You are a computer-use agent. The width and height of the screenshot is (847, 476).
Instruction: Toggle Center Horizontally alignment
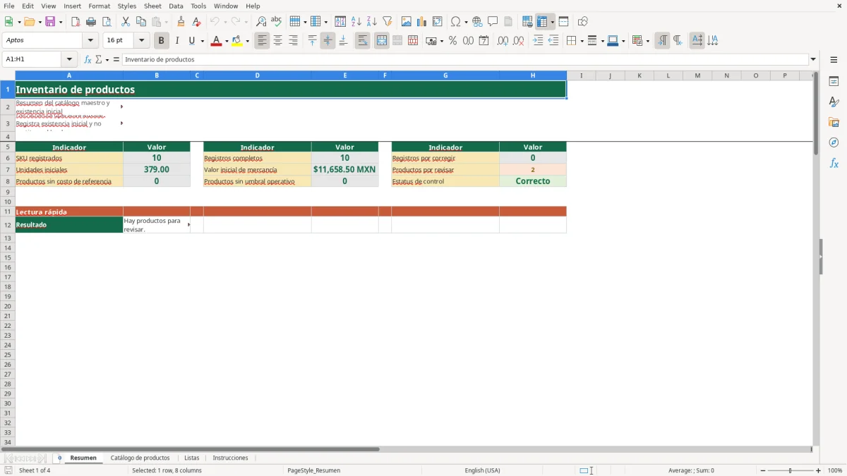click(277, 41)
